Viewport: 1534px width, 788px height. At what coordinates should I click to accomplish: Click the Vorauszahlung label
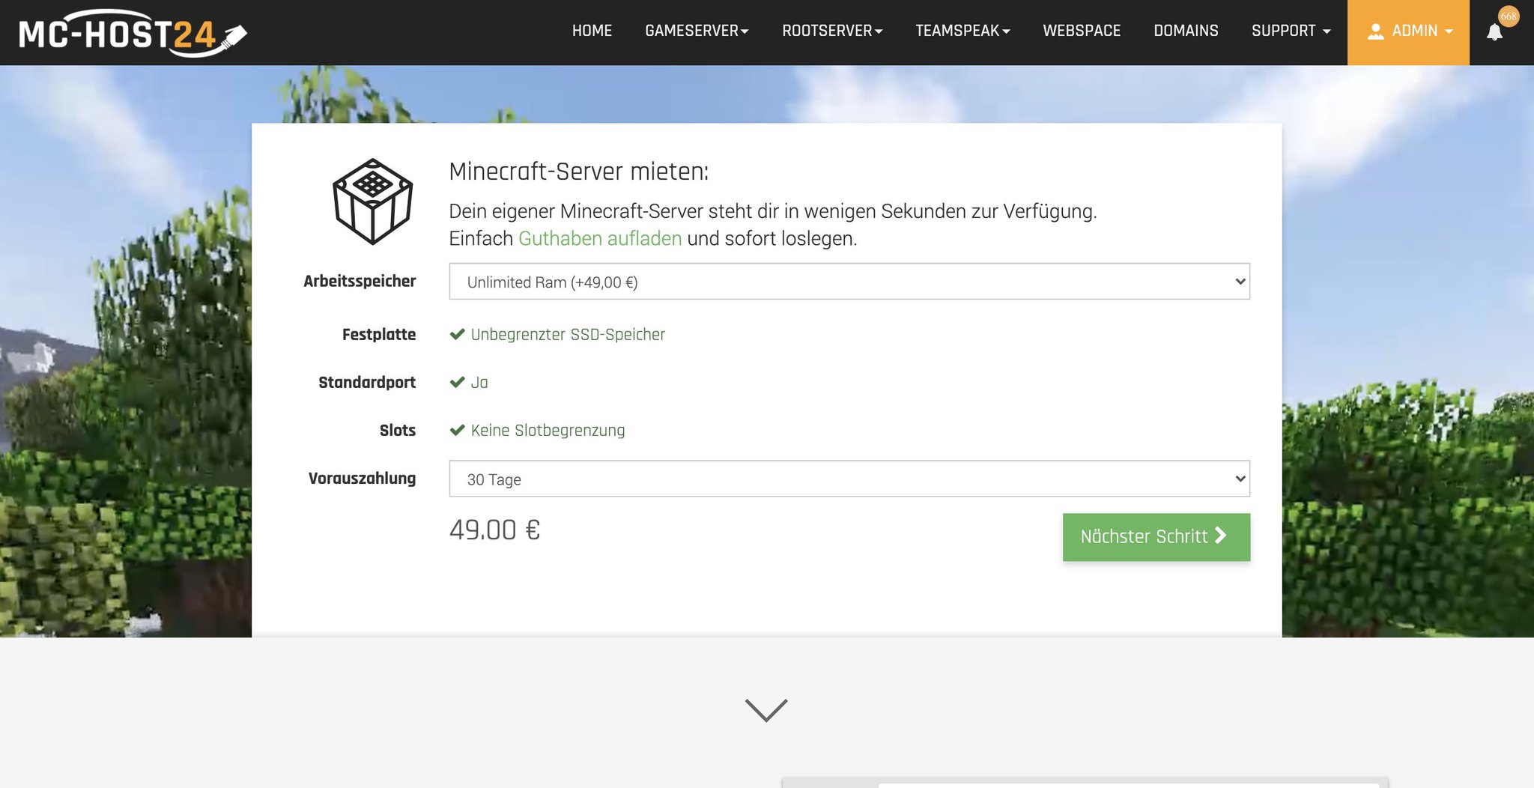click(362, 478)
